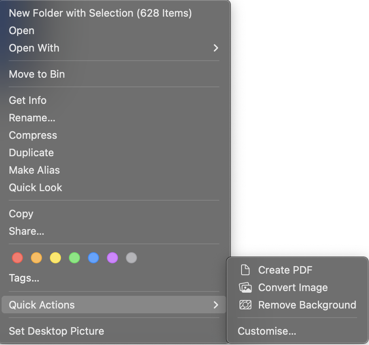
Task: Apply the gray tag color
Action: click(x=131, y=258)
